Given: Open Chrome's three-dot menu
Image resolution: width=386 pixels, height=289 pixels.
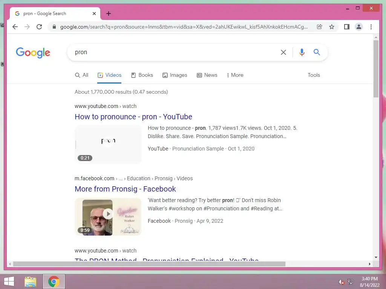Looking at the screenshot, I should (x=371, y=27).
